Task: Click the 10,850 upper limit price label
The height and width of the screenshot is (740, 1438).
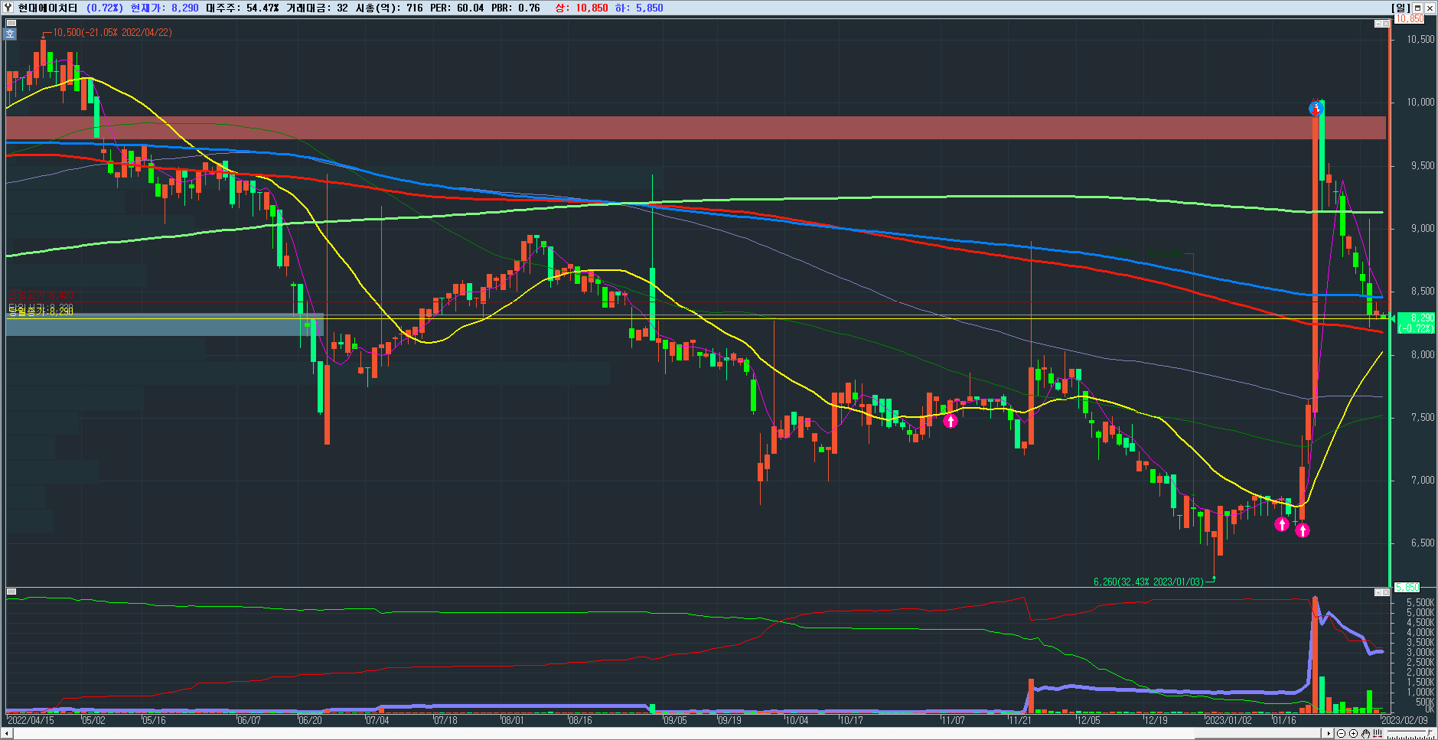Action: 1409,19
